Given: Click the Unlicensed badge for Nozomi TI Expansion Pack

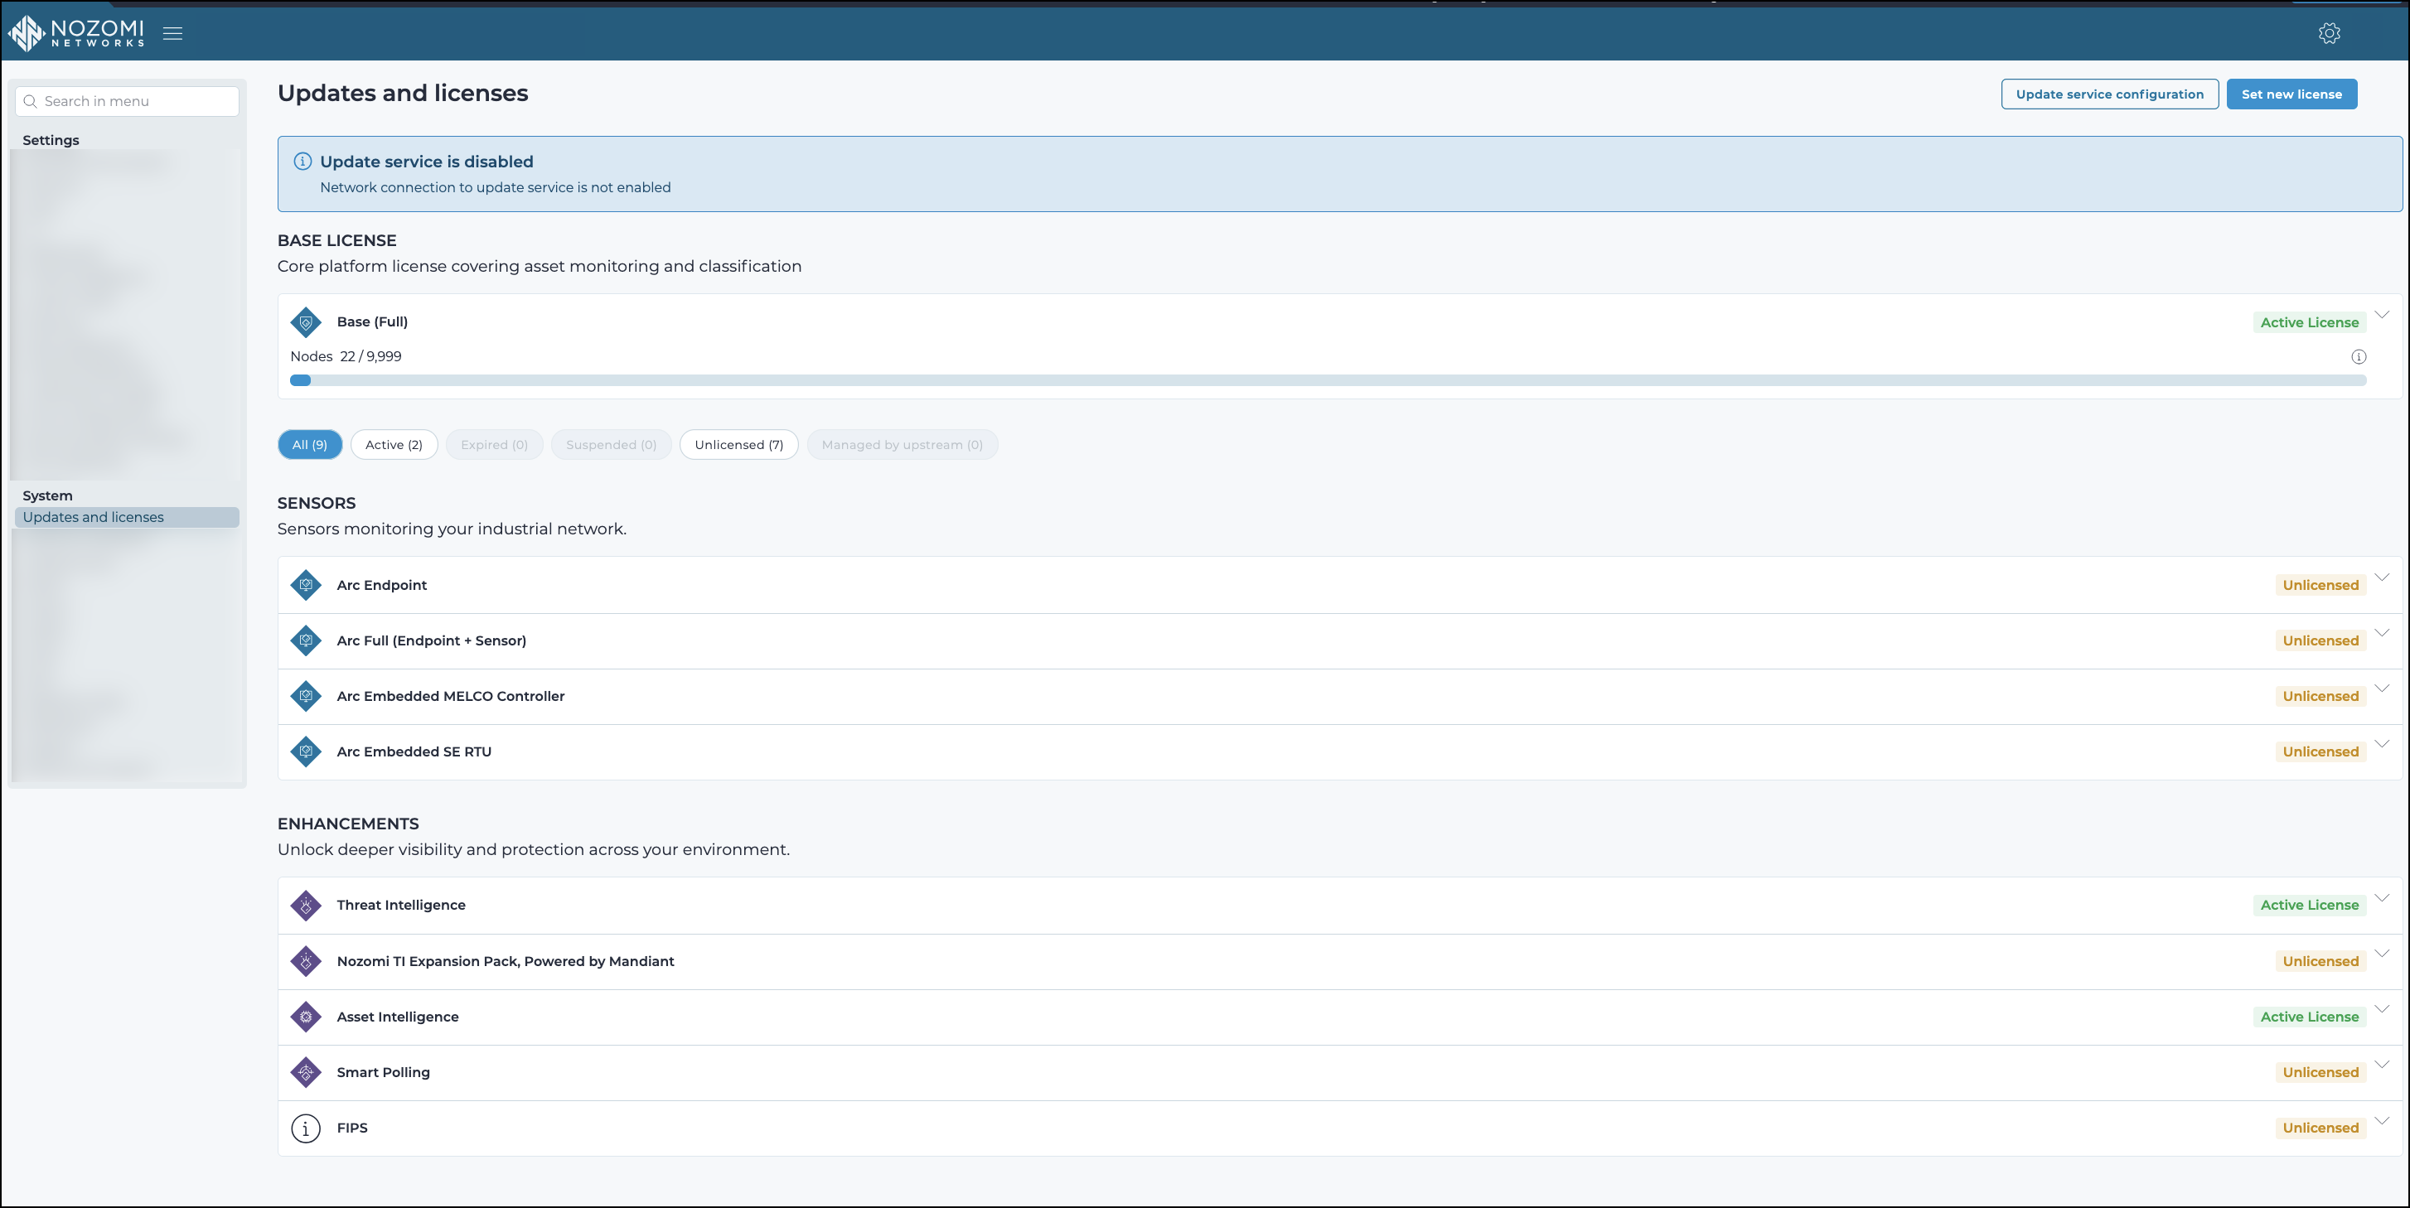Looking at the screenshot, I should (x=2320, y=961).
